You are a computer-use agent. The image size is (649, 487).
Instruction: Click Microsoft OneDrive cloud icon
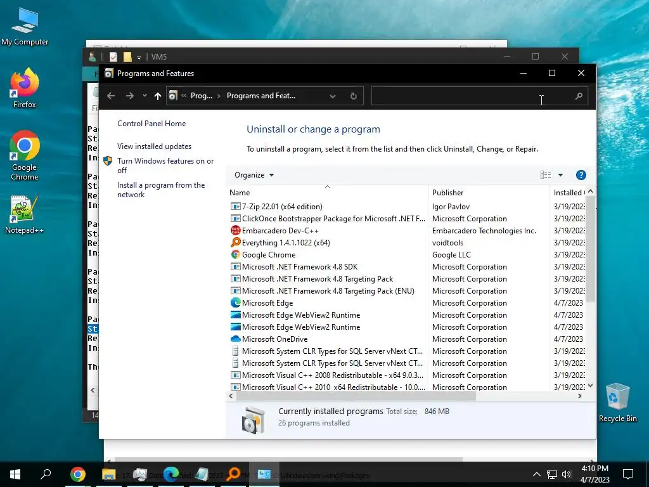[236, 339]
